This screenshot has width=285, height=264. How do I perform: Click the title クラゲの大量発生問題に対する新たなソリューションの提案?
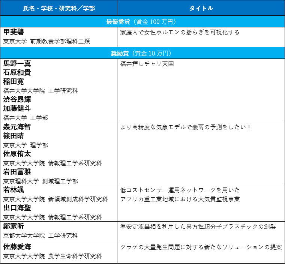pyautogui.click(x=201, y=247)
